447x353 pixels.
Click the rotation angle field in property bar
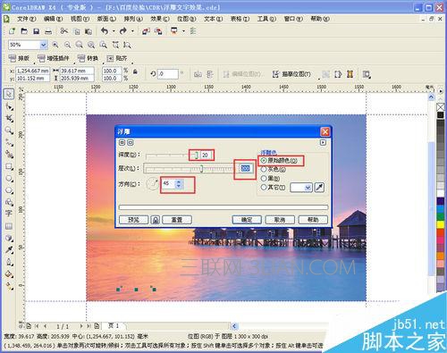pyautogui.click(x=168, y=74)
